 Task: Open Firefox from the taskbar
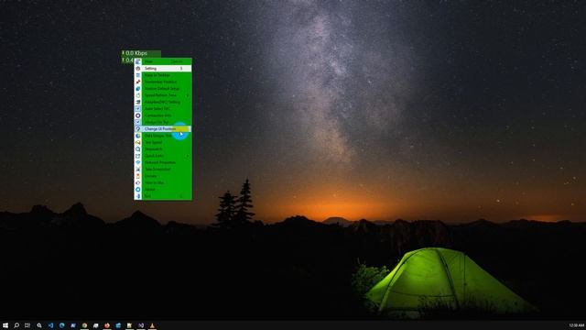pos(107,325)
